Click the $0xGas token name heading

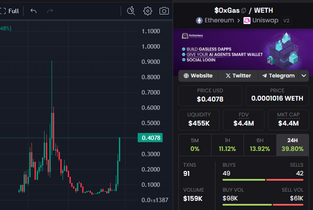point(227,10)
